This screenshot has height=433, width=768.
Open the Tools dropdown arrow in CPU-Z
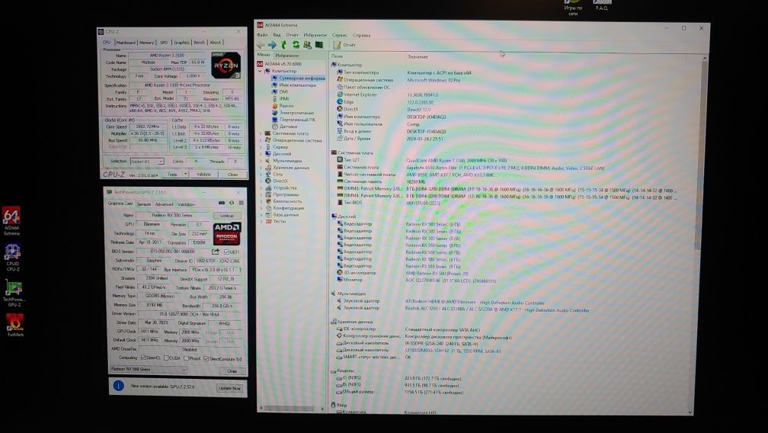[x=186, y=174]
